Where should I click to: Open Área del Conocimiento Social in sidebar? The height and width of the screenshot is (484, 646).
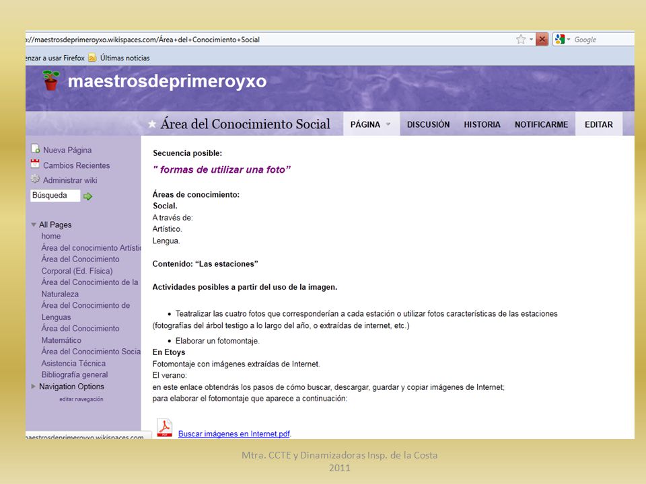(91, 352)
